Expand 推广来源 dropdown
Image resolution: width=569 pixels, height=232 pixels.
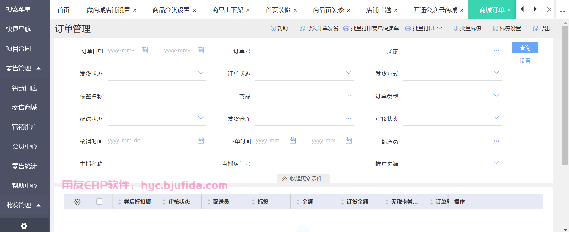pyautogui.click(x=496, y=163)
